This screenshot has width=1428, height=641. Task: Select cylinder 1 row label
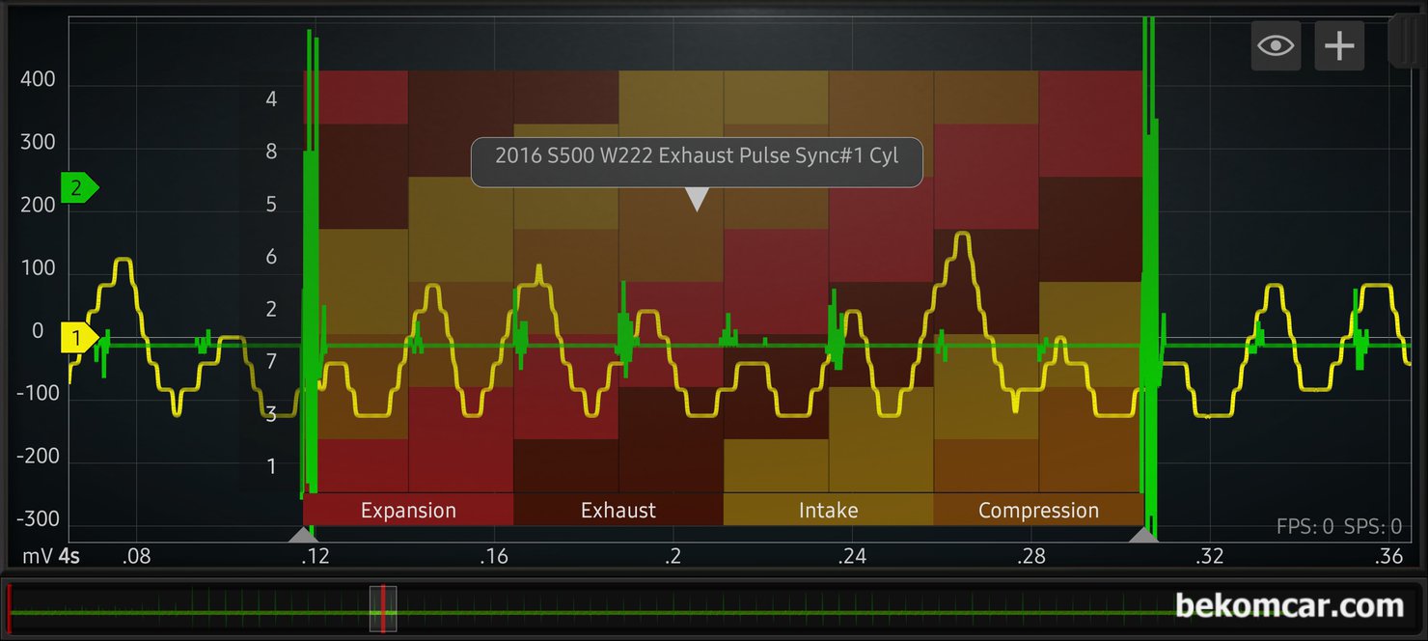271,466
